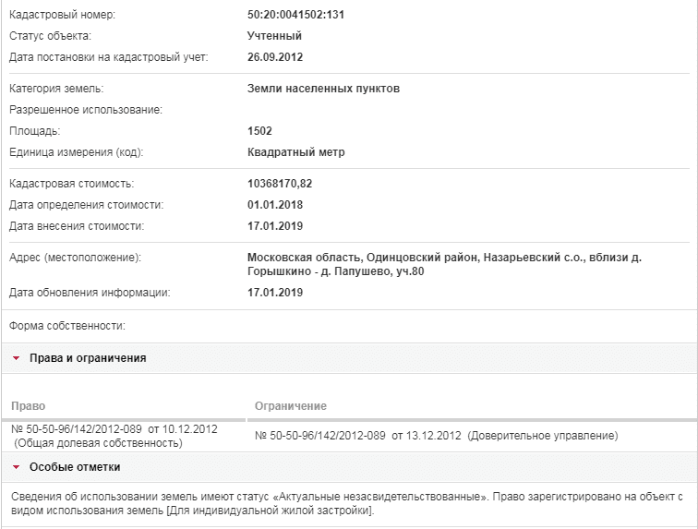Image resolution: width=698 pixels, height=529 pixels.
Task: Click the Форма собственности label
Action: coord(67,326)
